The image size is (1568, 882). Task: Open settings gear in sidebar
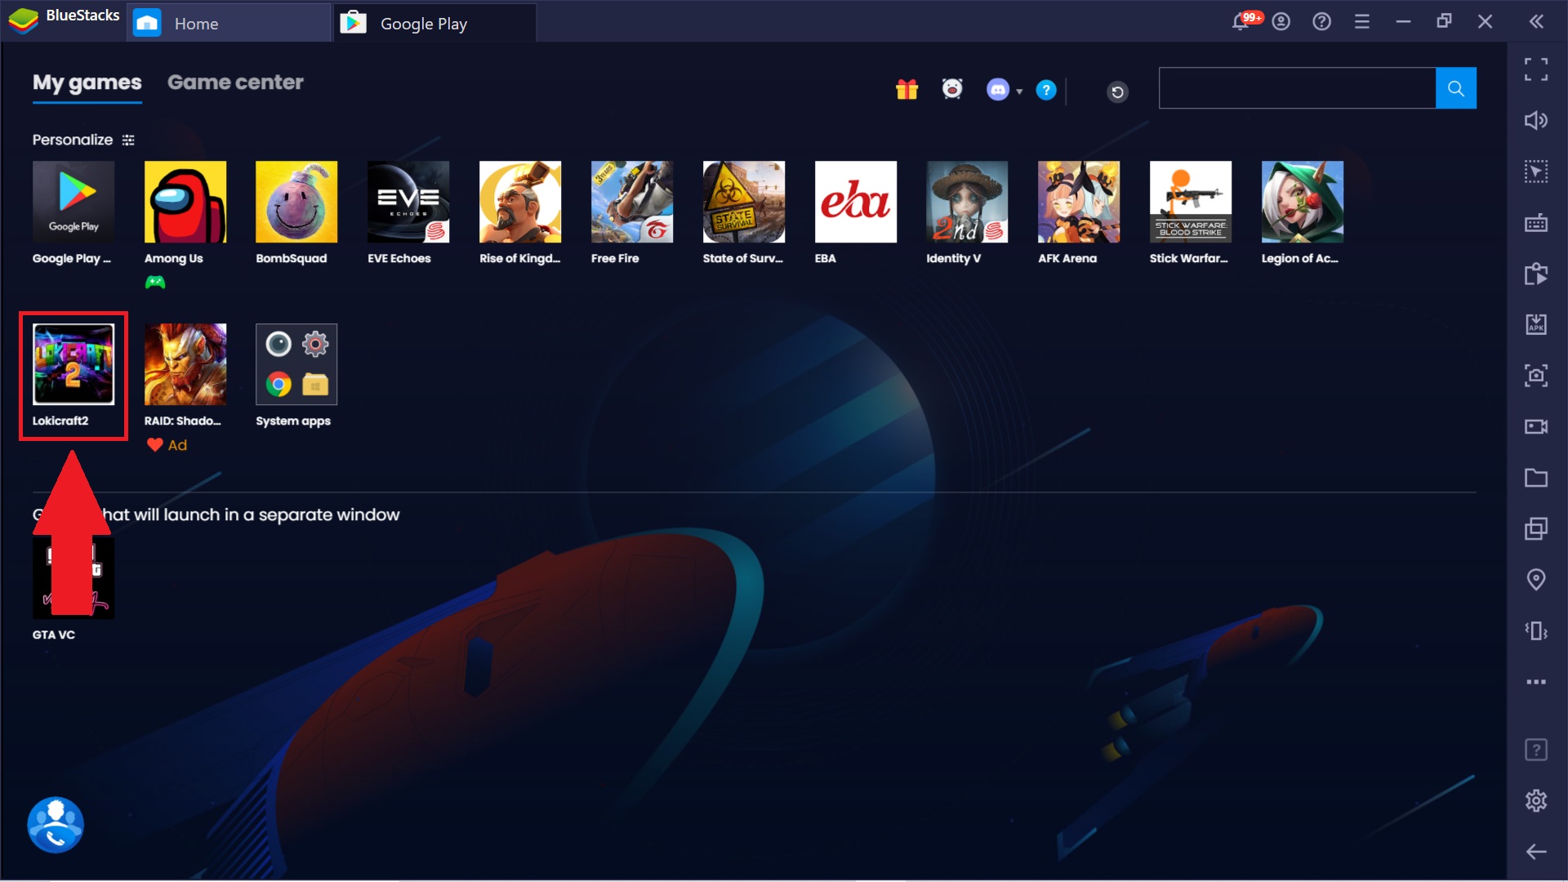1536,800
